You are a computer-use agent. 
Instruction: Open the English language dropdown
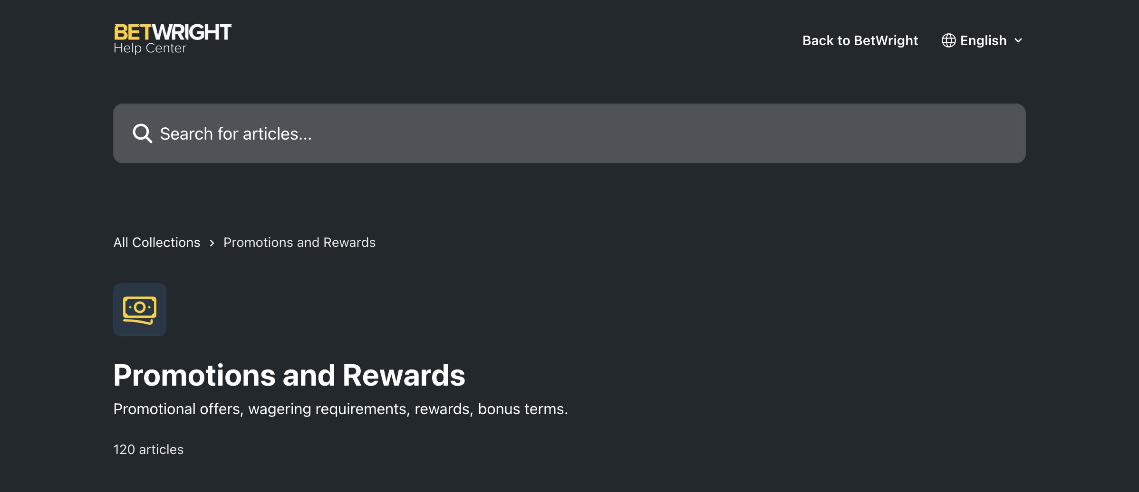(983, 40)
